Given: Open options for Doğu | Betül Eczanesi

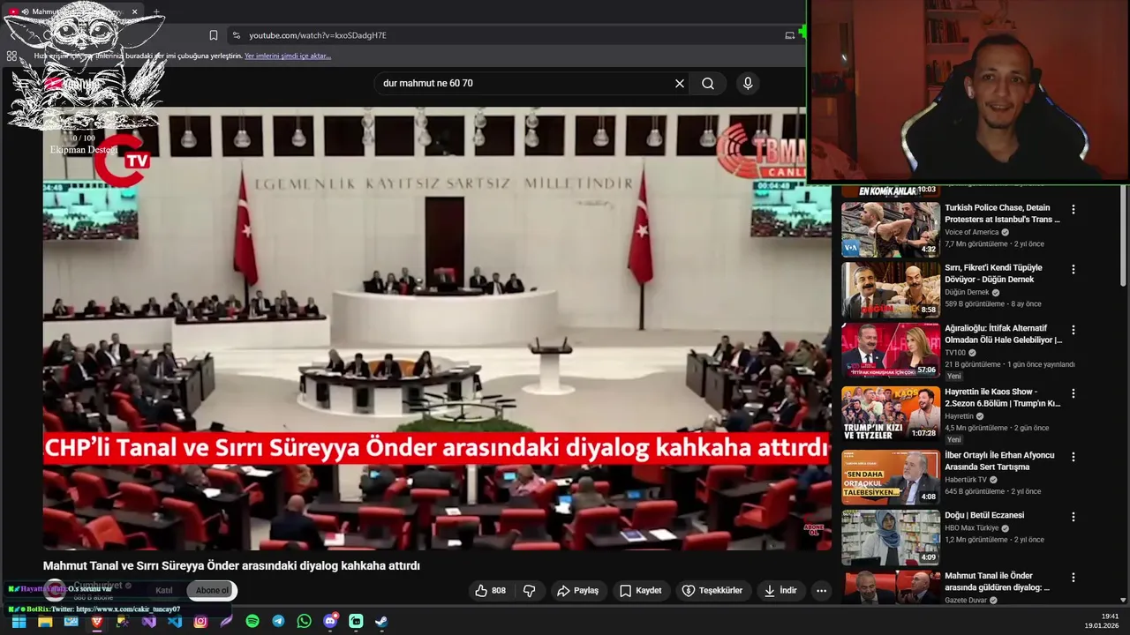Looking at the screenshot, I should [1073, 517].
